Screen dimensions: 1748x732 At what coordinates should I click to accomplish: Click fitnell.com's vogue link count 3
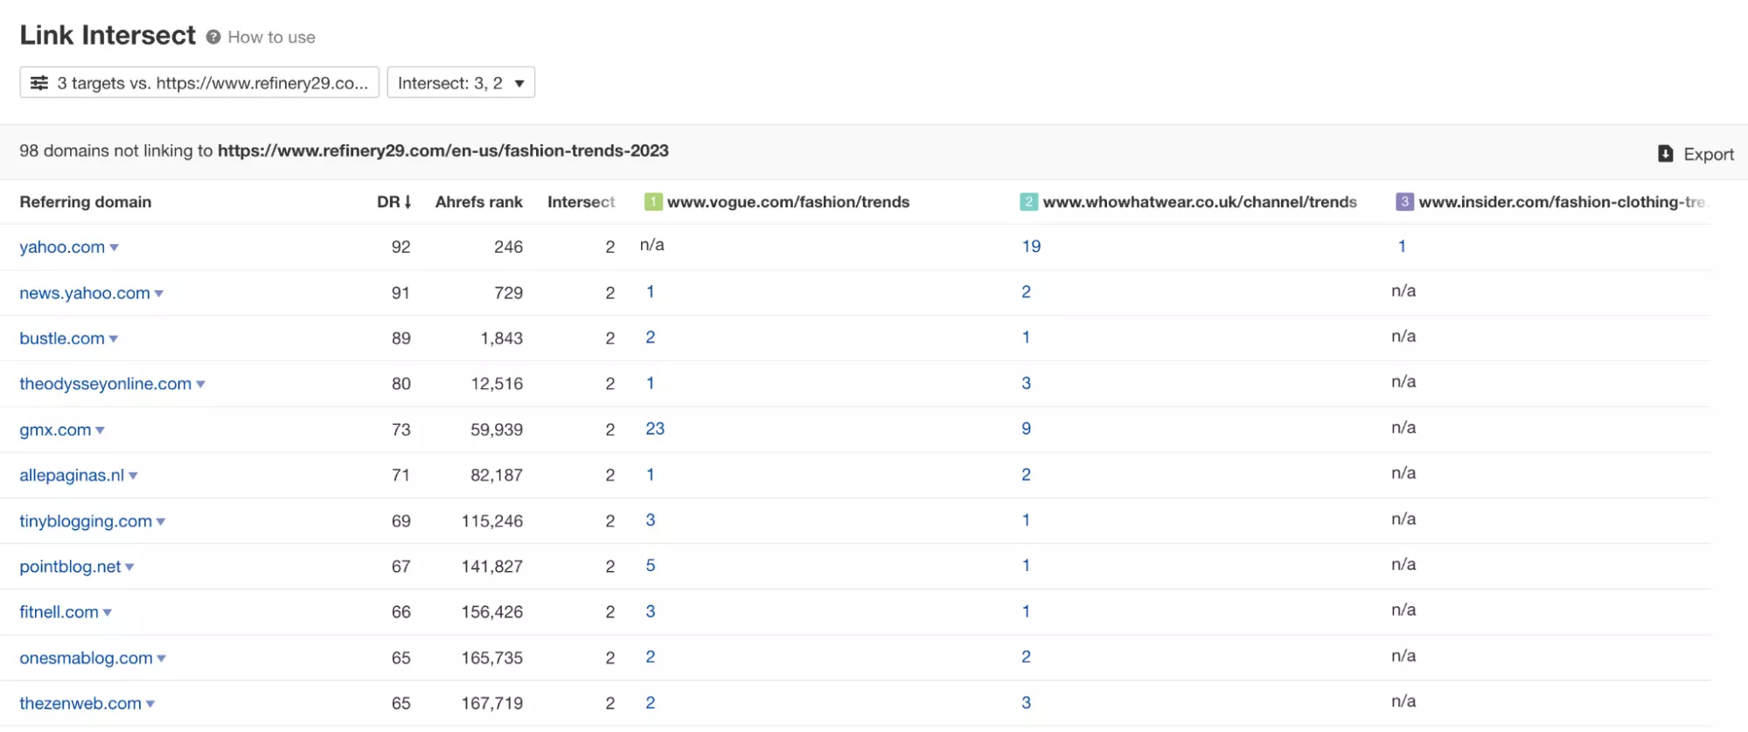tap(651, 611)
